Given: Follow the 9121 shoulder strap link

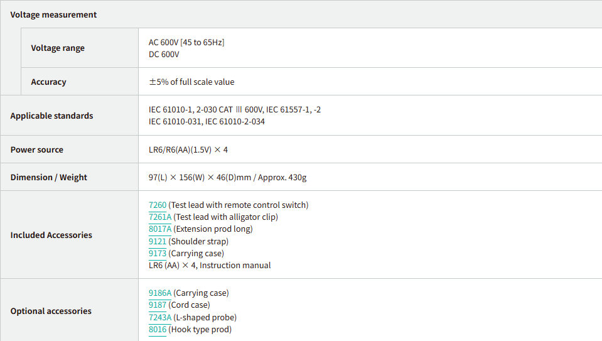Looking at the screenshot, I should pyautogui.click(x=158, y=241).
